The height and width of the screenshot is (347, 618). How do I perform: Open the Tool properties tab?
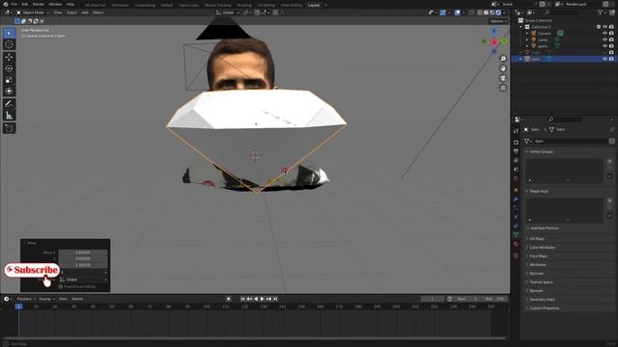tap(516, 131)
